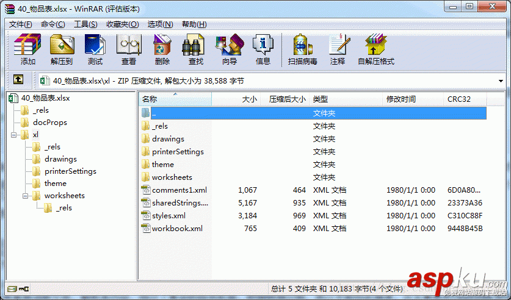This screenshot has height=300, width=511.
Task: Open the 命令(C) menu
Action: (x=53, y=24)
